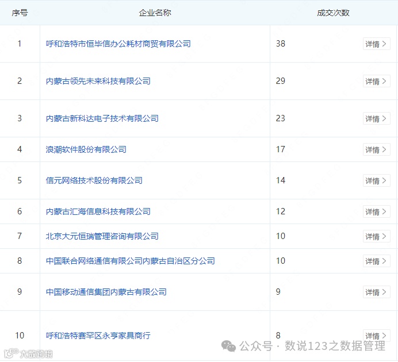Screen dimensions: 398x362
Task: Click 详情 button in row 1
Action: click(376, 44)
